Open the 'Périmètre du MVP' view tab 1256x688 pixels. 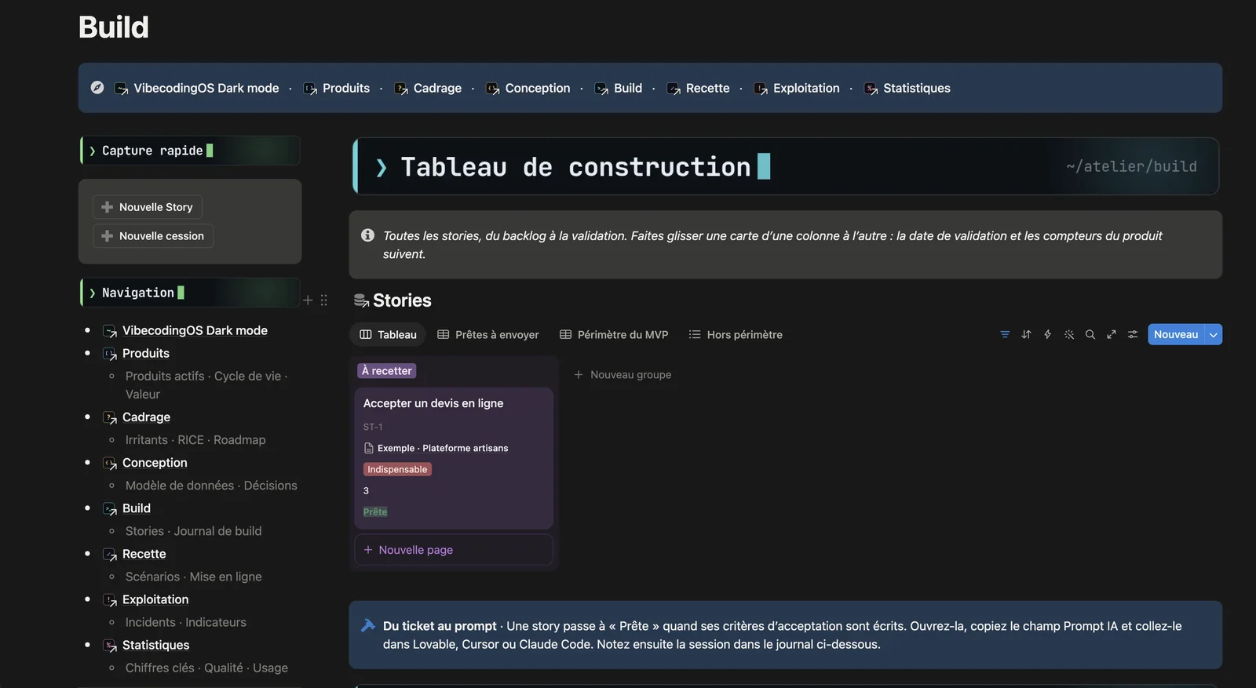[614, 334]
